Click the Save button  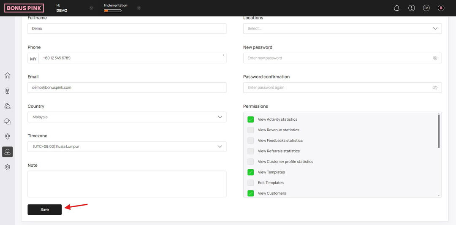tap(44, 210)
